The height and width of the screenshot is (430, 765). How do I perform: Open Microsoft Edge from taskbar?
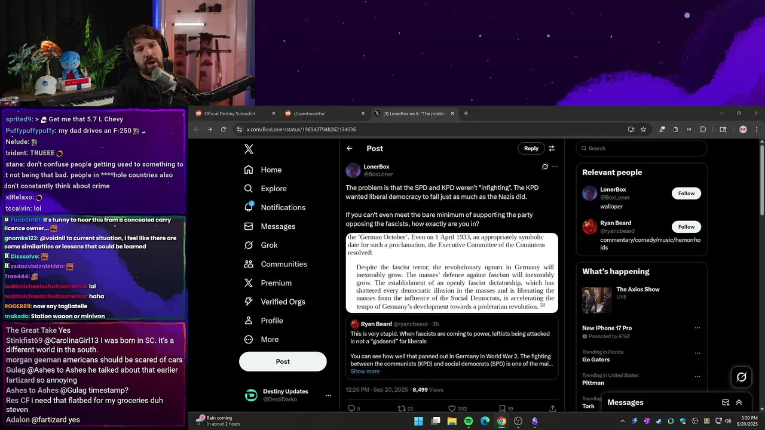[485, 421]
